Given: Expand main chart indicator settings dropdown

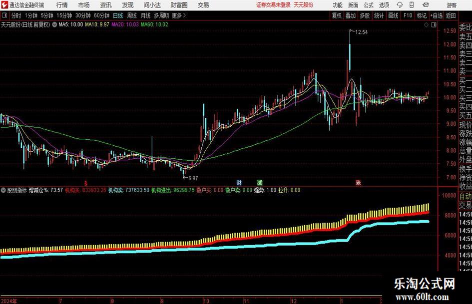Looking at the screenshot, I should click(54, 24).
